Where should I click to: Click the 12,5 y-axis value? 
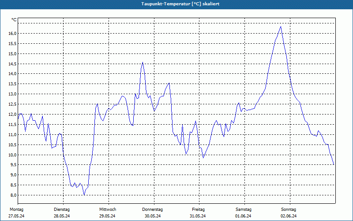(x=12, y=104)
